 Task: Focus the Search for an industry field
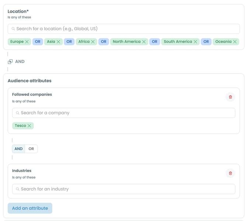pos(123,189)
